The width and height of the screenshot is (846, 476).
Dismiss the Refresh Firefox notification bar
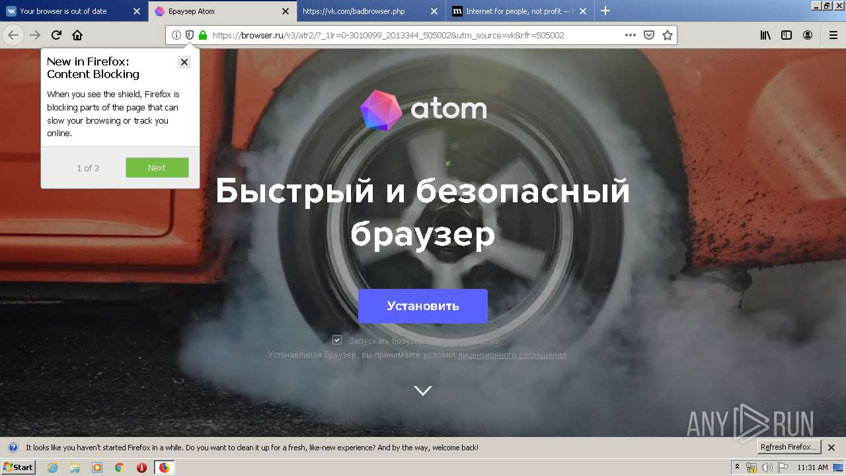pos(831,448)
